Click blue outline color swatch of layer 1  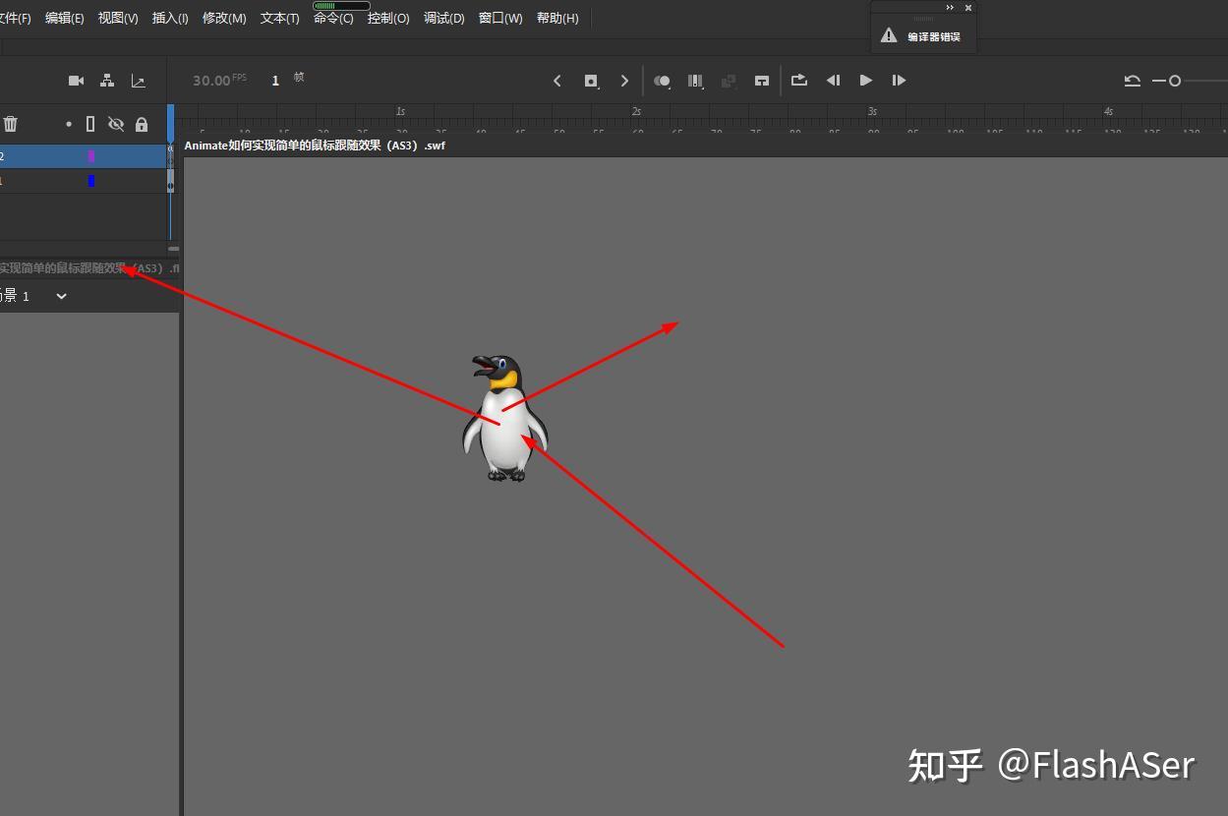(91, 181)
